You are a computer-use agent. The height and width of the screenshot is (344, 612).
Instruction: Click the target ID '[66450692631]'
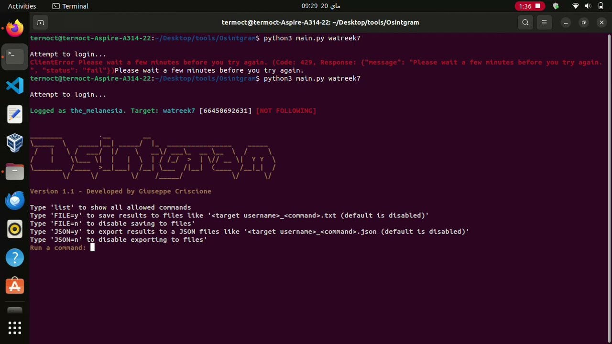225,110
